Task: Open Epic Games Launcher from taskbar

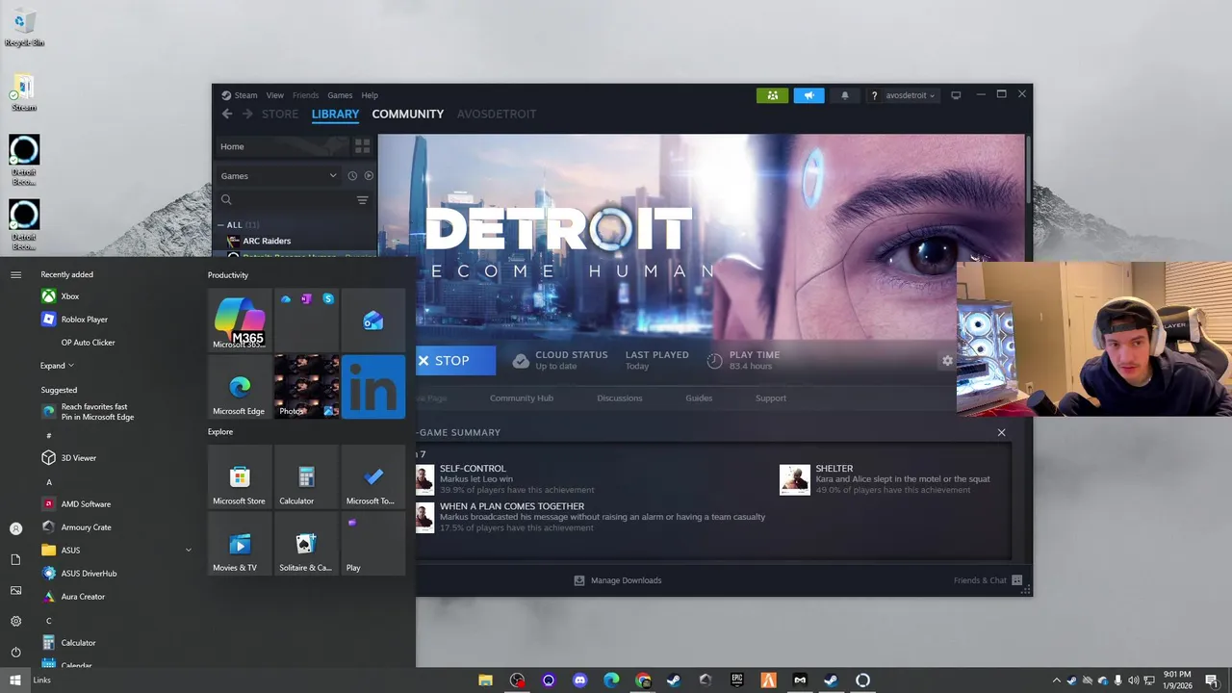Action: pyautogui.click(x=737, y=680)
